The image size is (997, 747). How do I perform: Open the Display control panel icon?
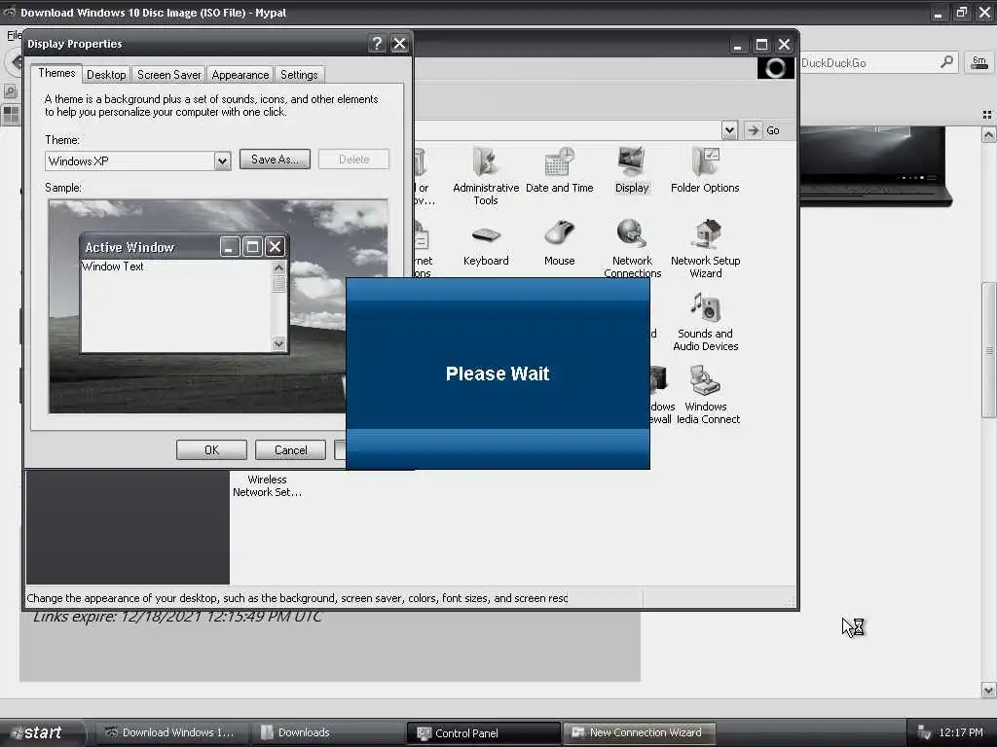[x=632, y=170]
